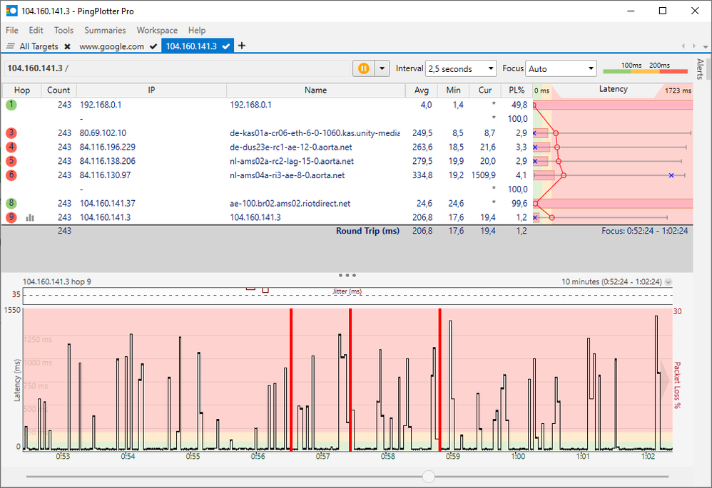Click the All Targets list icon
The height and width of the screenshot is (488, 712).
click(11, 46)
